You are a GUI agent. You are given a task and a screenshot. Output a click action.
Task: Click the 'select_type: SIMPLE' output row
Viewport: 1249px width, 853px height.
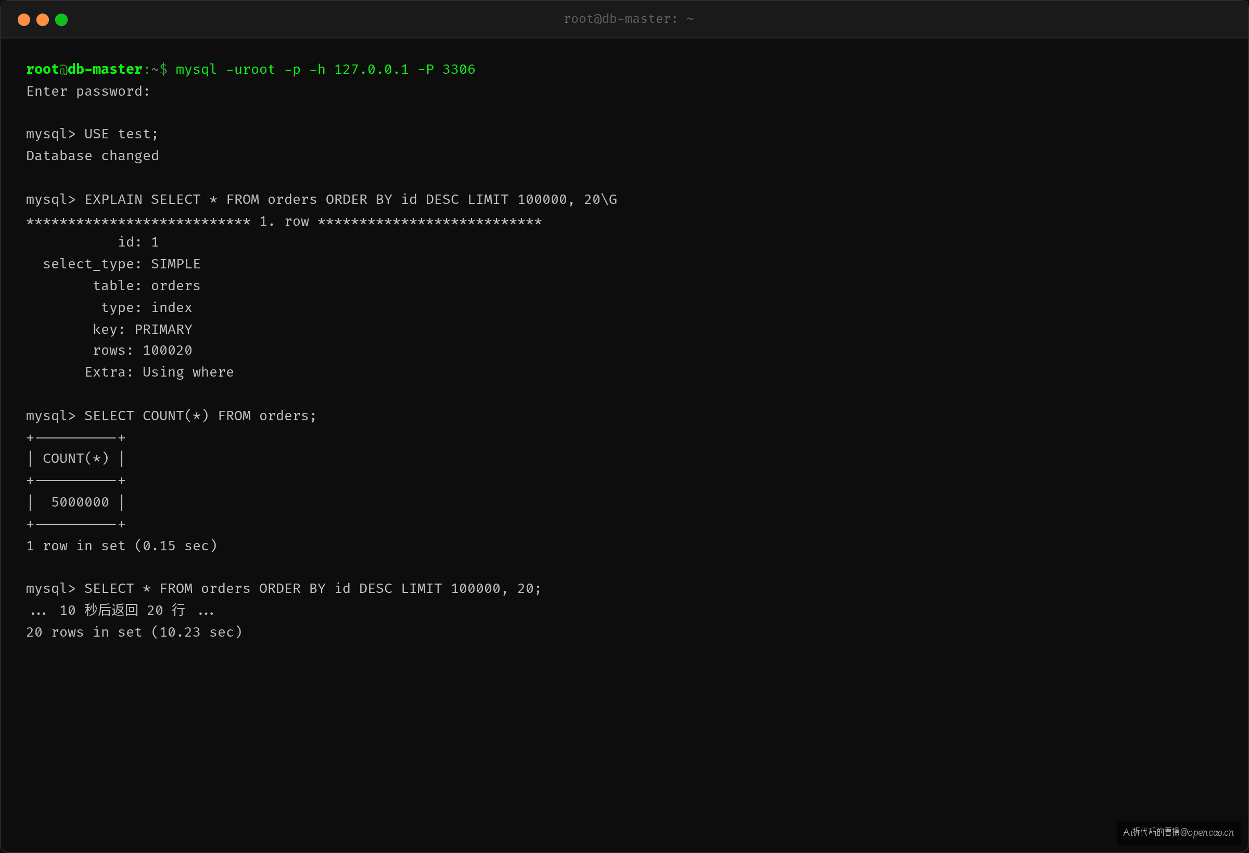point(121,264)
